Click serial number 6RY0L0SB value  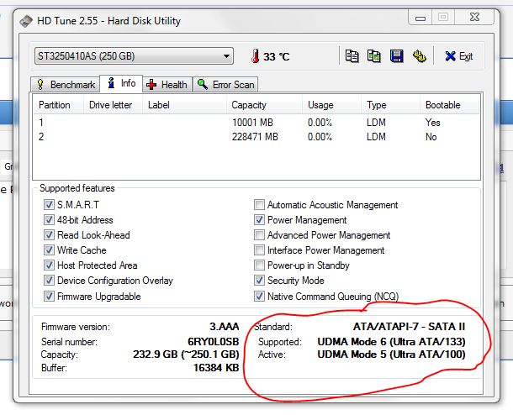click(x=214, y=341)
